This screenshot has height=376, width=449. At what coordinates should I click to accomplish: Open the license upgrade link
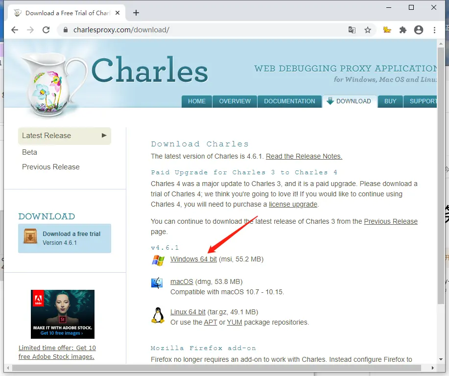tap(293, 205)
